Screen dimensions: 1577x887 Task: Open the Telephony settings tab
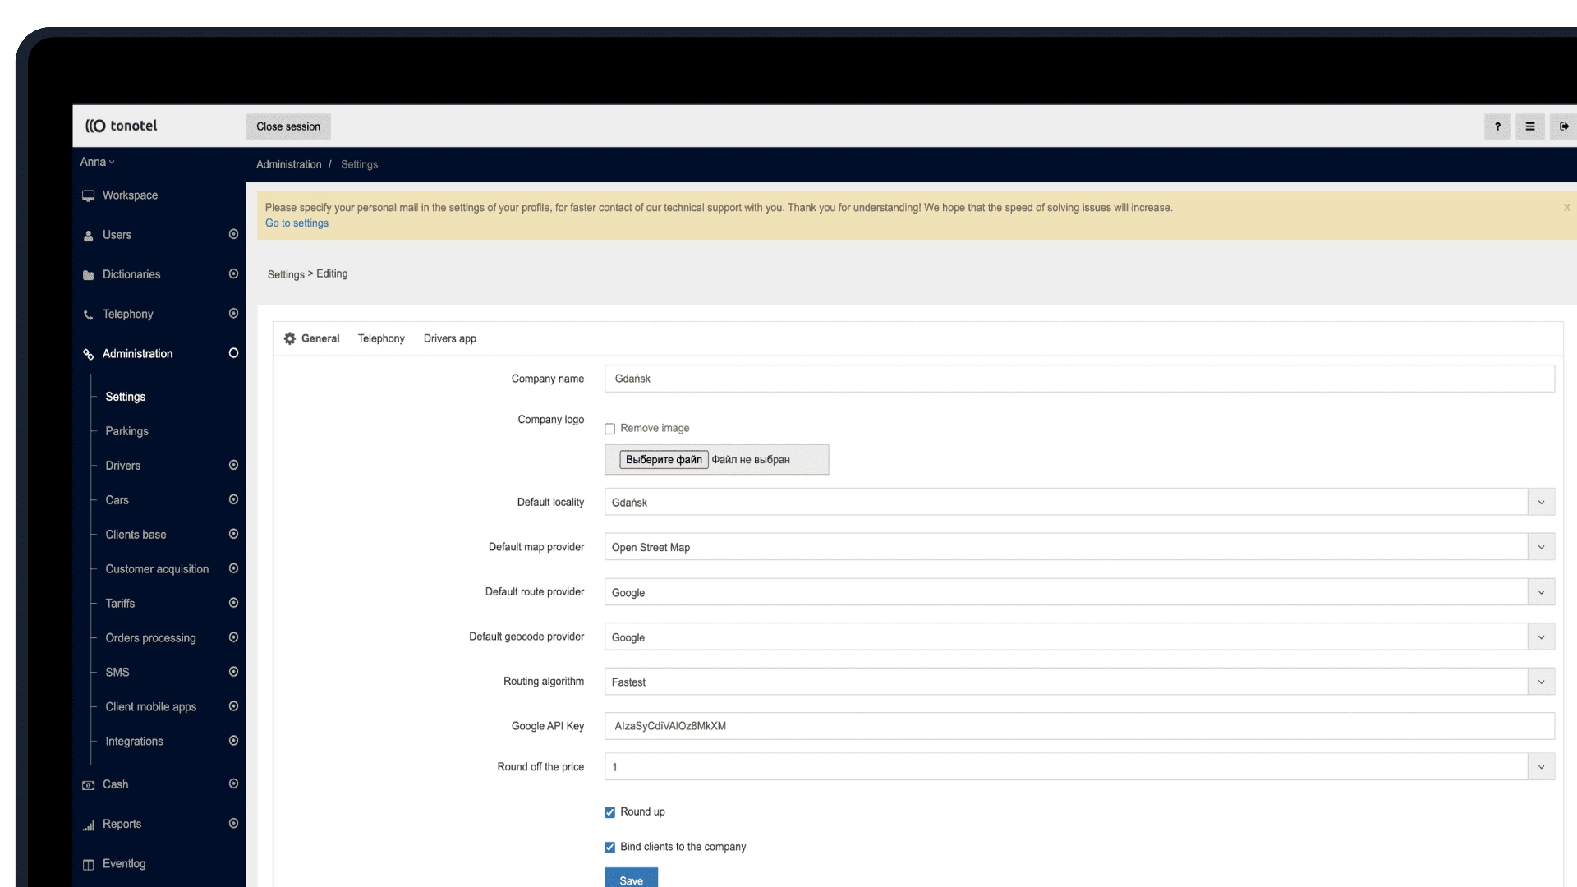click(381, 338)
